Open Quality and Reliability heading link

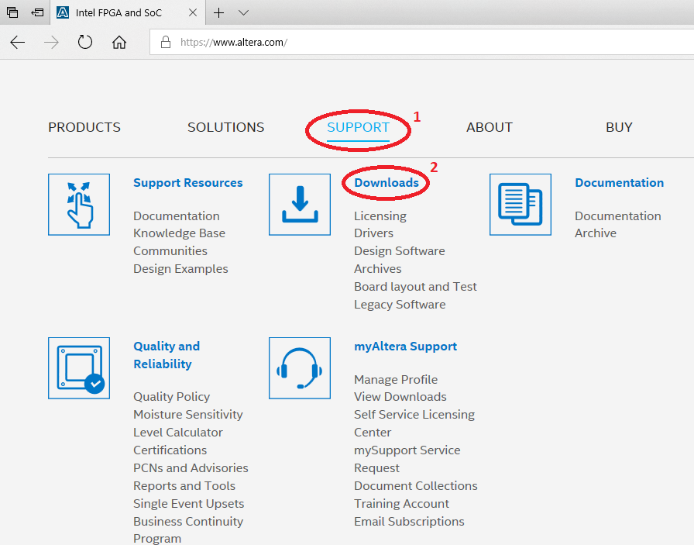[167, 355]
